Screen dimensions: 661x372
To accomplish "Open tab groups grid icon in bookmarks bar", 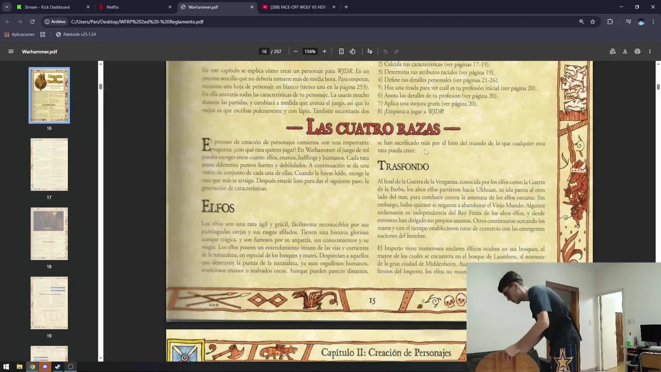I will click(43, 34).
